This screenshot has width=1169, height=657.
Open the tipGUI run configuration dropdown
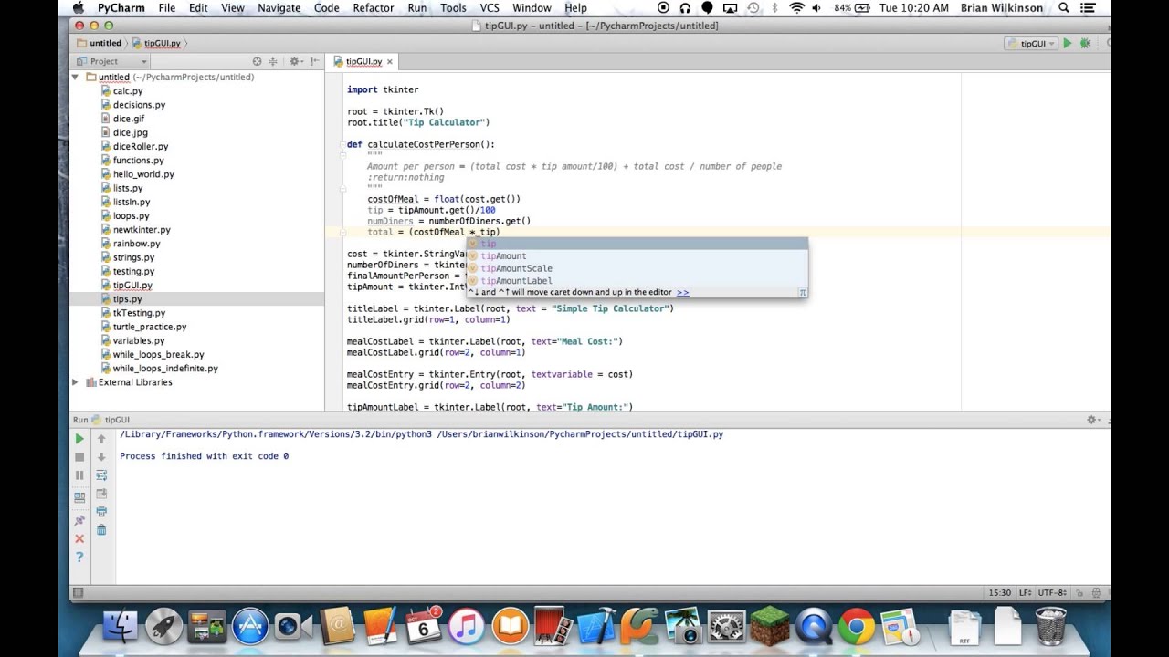click(x=1031, y=43)
